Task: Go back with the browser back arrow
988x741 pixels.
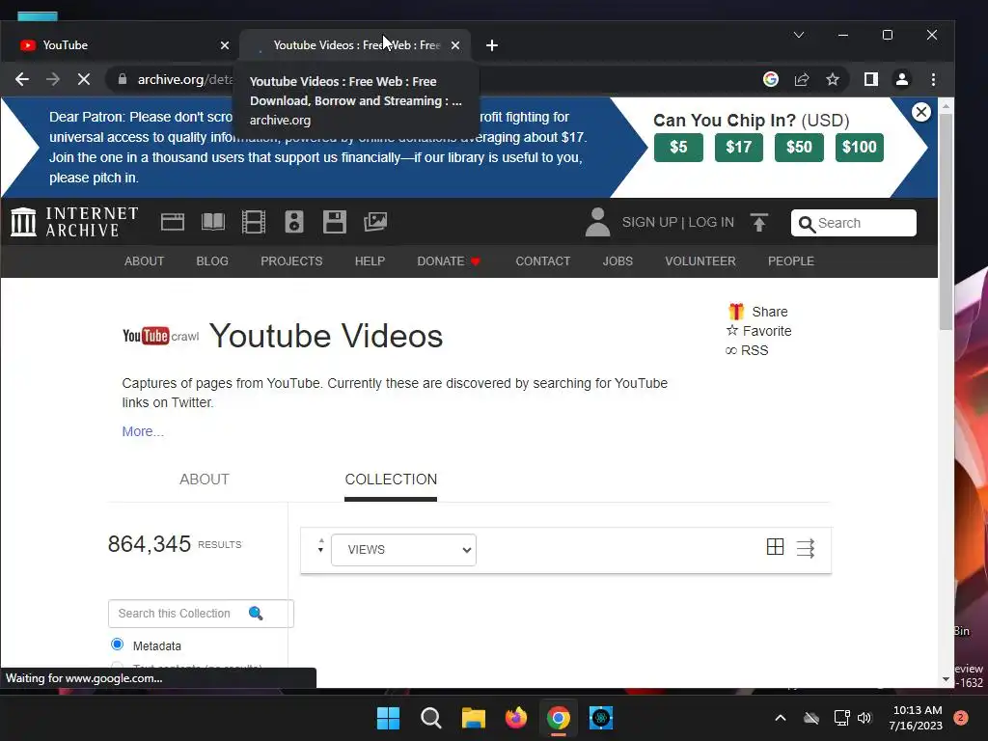Action: coord(22,79)
